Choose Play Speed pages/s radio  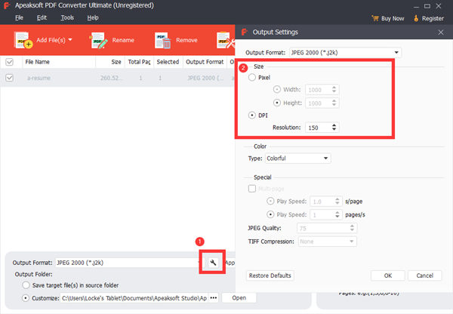click(270, 214)
